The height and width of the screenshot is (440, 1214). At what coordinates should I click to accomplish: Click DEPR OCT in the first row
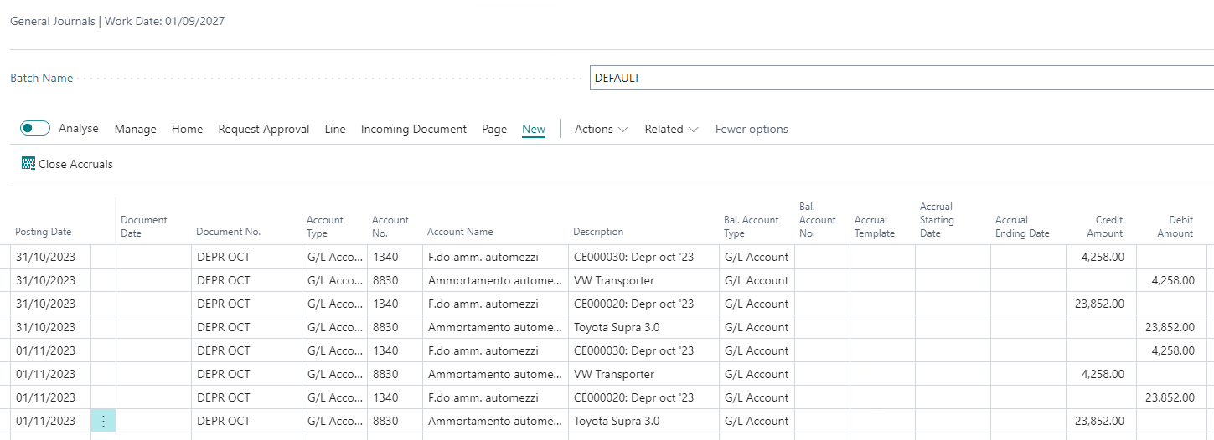pyautogui.click(x=224, y=257)
